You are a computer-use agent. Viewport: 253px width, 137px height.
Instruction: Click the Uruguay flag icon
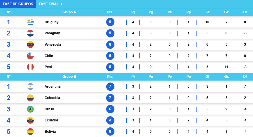coord(30,22)
